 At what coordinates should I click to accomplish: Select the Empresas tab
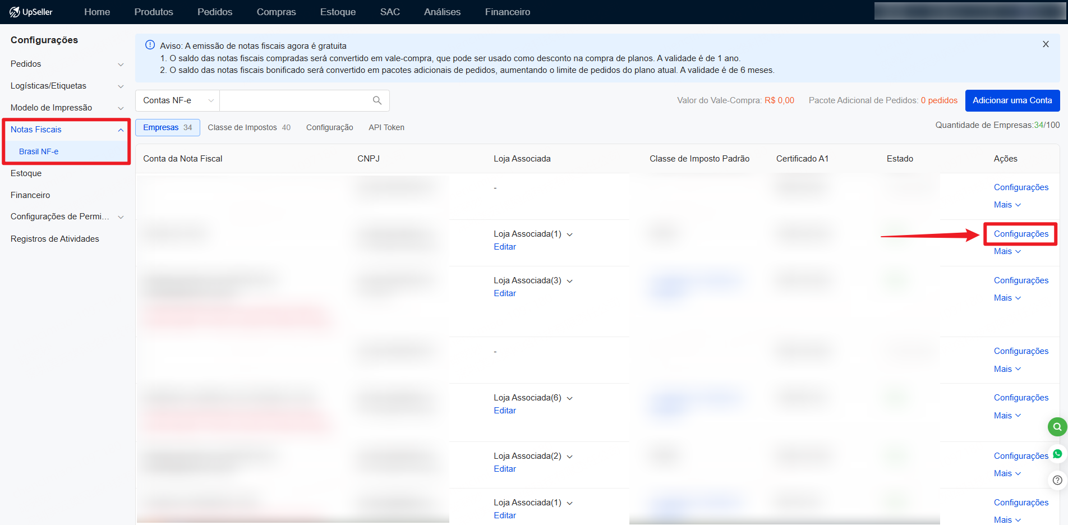(168, 127)
